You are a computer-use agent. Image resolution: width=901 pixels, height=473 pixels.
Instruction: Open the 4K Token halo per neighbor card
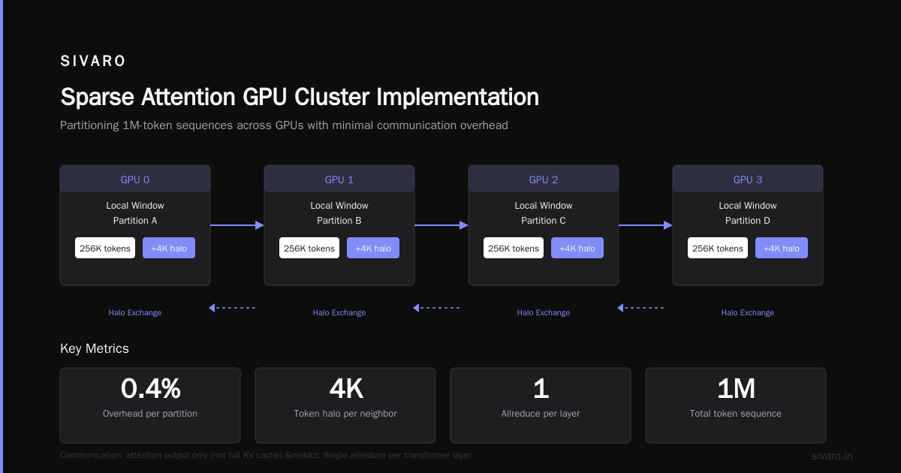point(345,405)
